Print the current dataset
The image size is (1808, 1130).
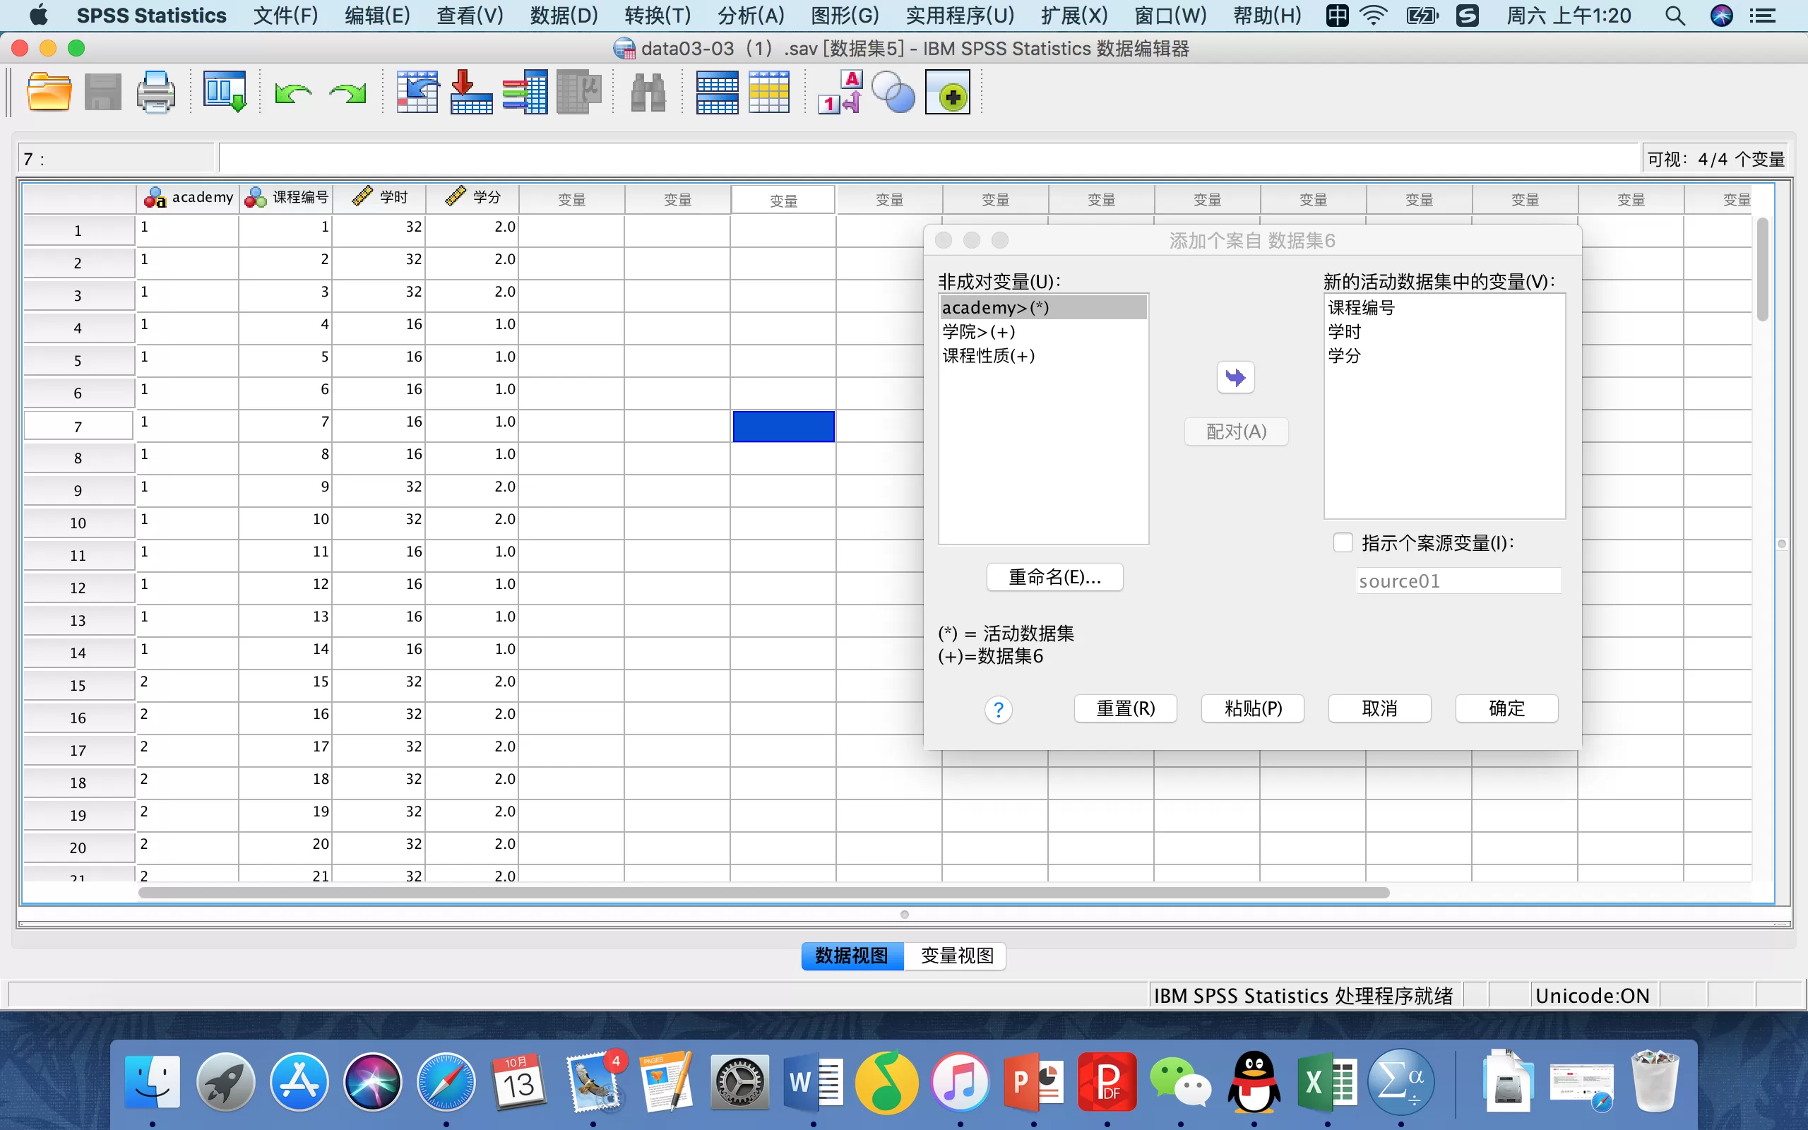156,91
